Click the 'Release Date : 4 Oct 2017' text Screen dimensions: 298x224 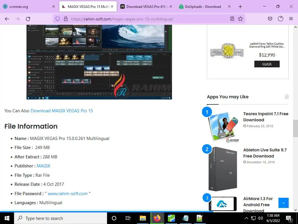(x=39, y=184)
